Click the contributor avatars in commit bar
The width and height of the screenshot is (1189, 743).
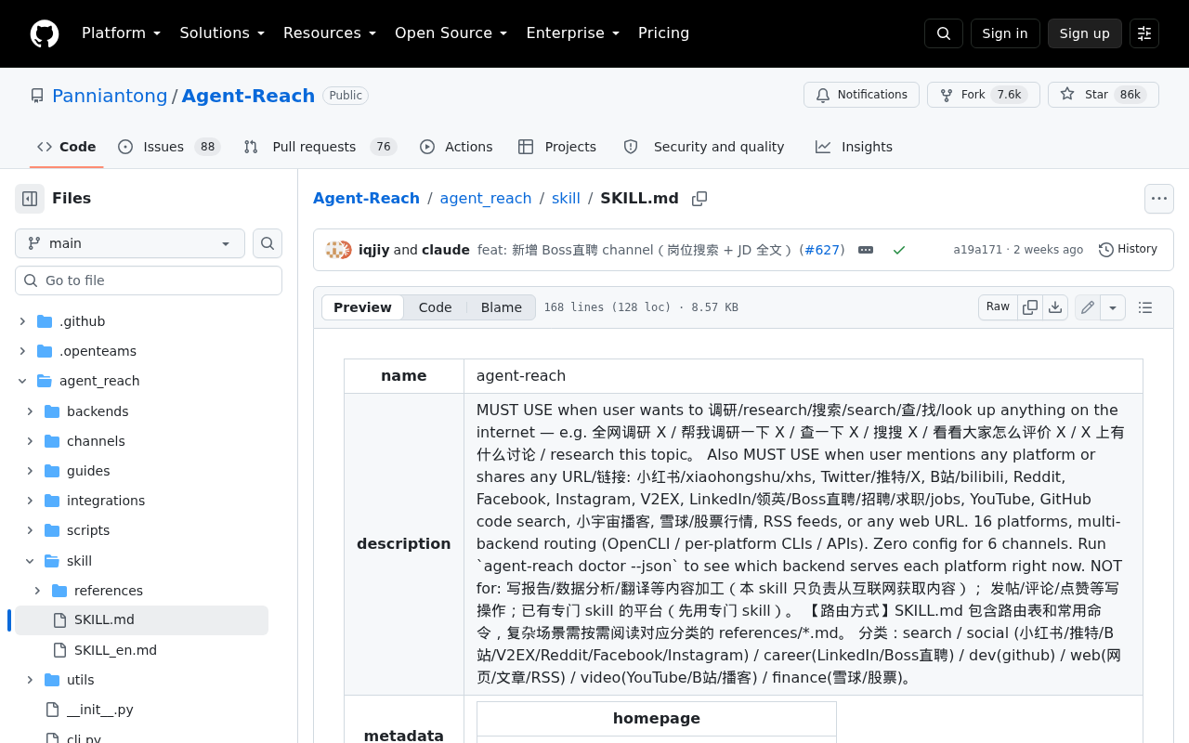[339, 250]
